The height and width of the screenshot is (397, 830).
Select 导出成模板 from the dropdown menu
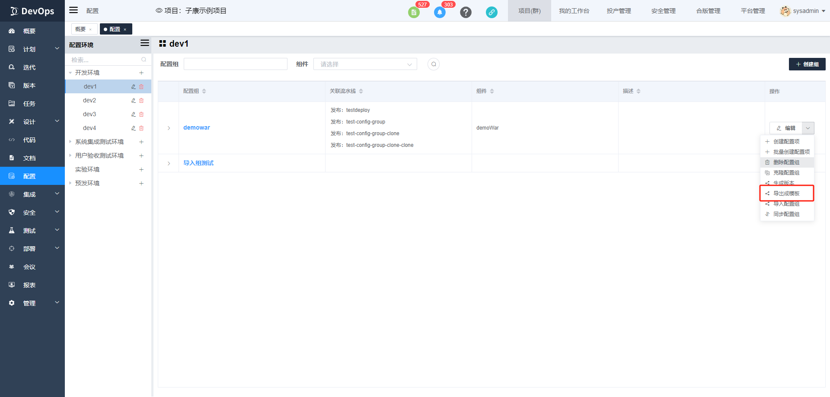coord(786,194)
